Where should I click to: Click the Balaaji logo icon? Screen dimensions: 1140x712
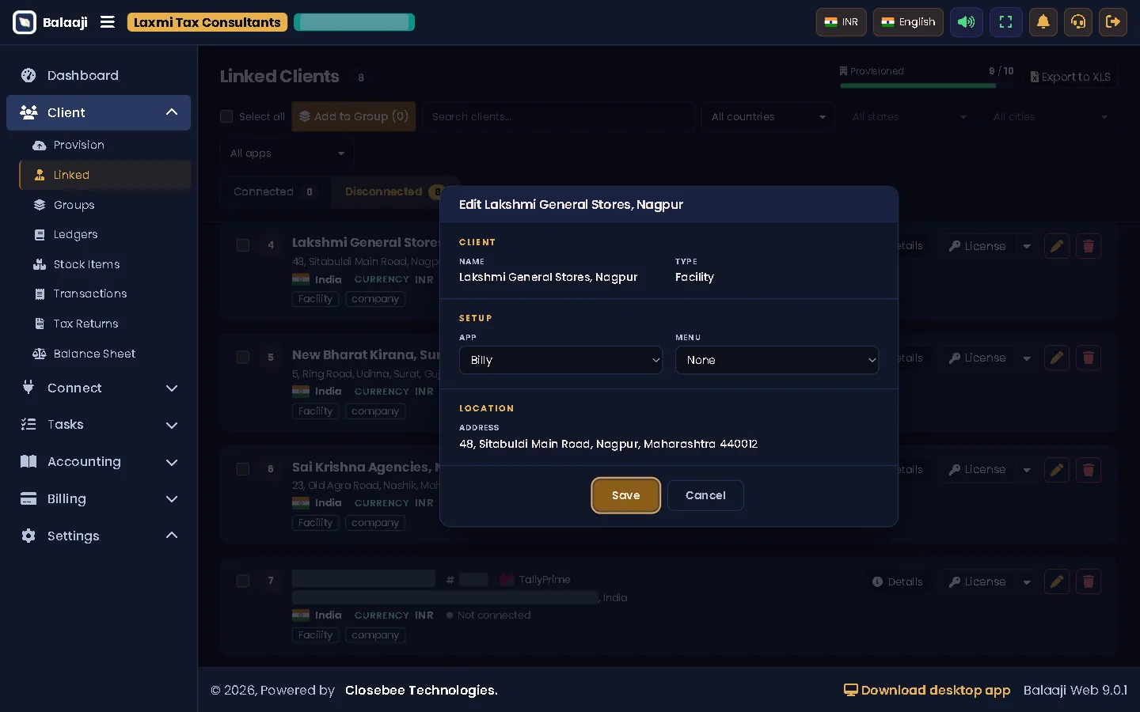25,22
